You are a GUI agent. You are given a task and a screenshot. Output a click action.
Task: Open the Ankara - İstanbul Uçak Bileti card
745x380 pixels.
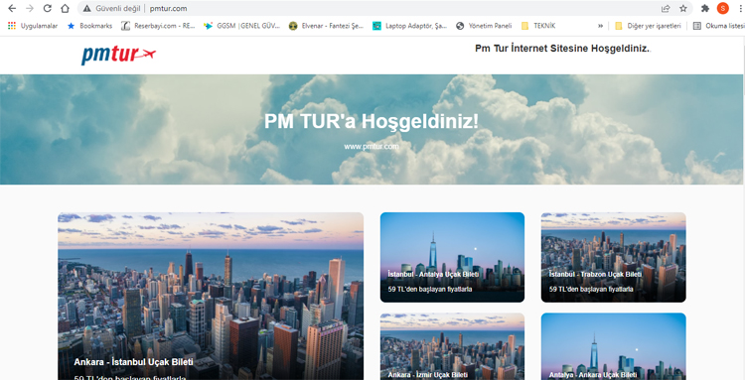pyautogui.click(x=211, y=296)
